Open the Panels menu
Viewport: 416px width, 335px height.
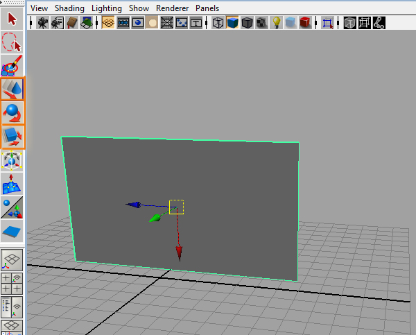(x=207, y=8)
